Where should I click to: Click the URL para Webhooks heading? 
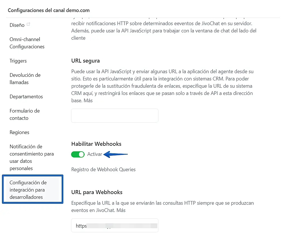tap(97, 192)
